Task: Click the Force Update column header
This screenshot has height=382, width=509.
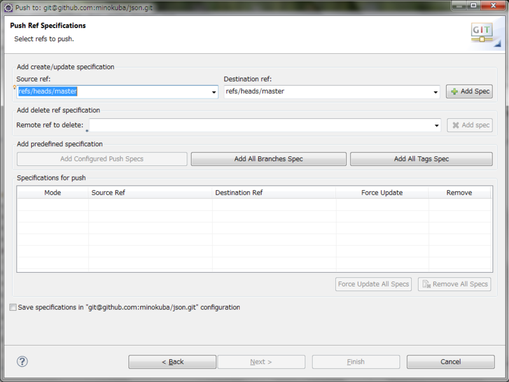Action: (x=382, y=193)
